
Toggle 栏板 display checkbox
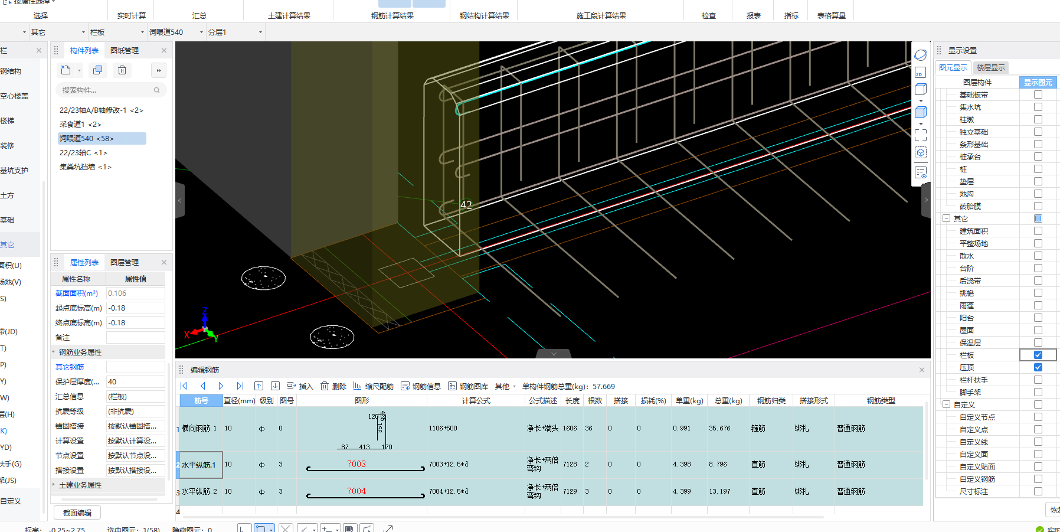pos(1038,355)
